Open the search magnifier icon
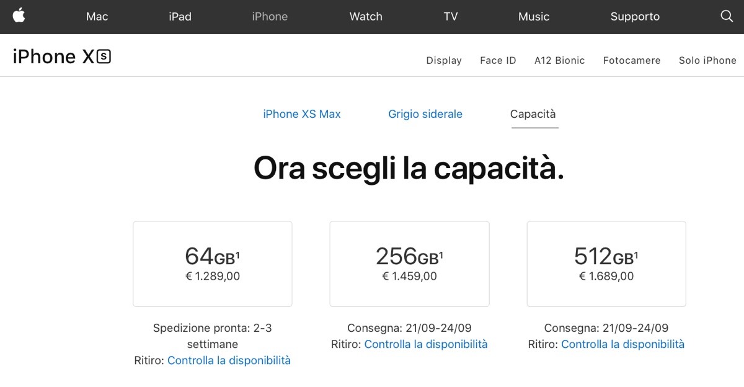Screen dimensions: 744x387 click(x=727, y=16)
